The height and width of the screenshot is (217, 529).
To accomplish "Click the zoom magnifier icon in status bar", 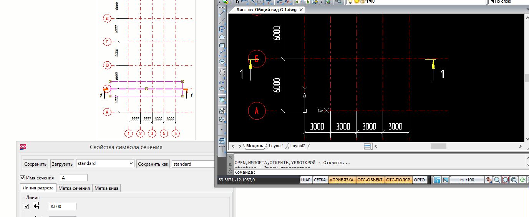I will [497, 180].
